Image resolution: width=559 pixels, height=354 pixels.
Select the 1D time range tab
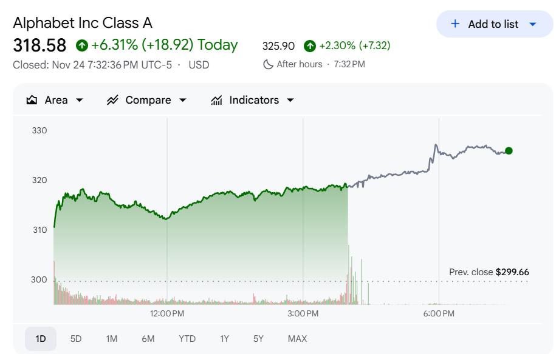coord(41,339)
